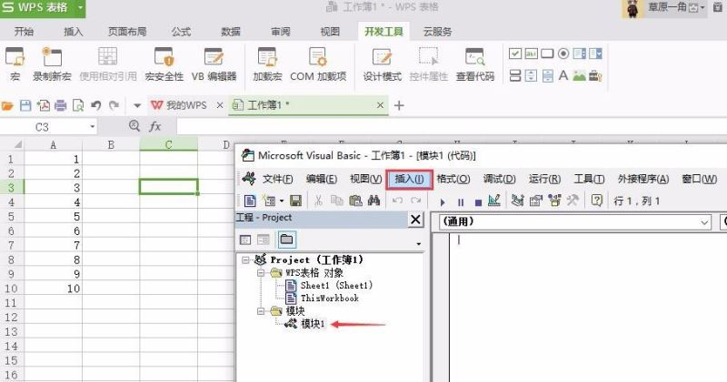
Task: Insert an option radio button control
Action: [x=563, y=54]
